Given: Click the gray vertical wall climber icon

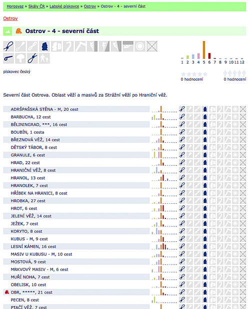Looking at the screenshot, I should click(92, 46).
